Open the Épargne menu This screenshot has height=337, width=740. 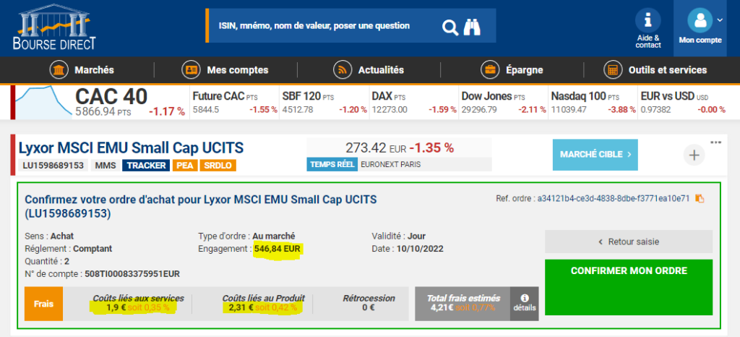(x=512, y=70)
